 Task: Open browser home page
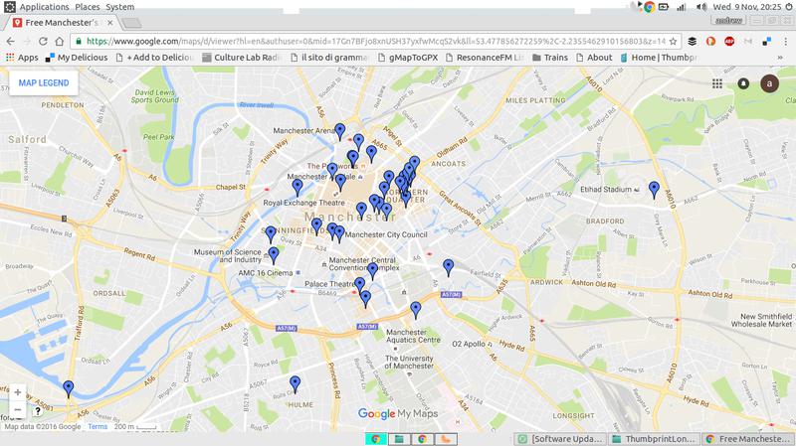[x=60, y=42]
